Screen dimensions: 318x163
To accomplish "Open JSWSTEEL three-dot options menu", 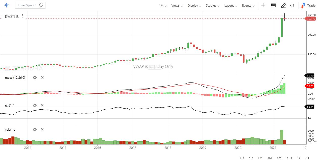I will pos(22,16).
